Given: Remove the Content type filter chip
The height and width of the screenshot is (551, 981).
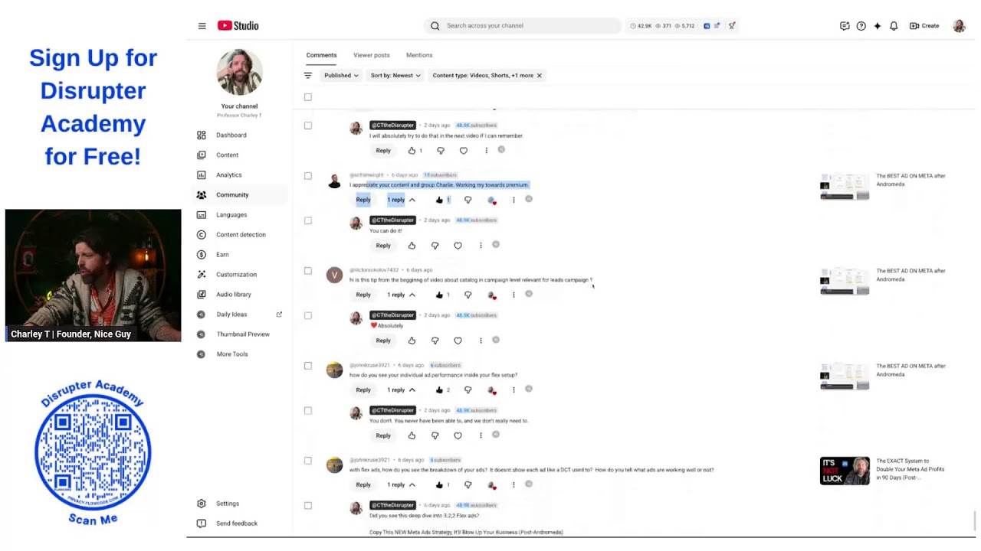Looking at the screenshot, I should [540, 76].
